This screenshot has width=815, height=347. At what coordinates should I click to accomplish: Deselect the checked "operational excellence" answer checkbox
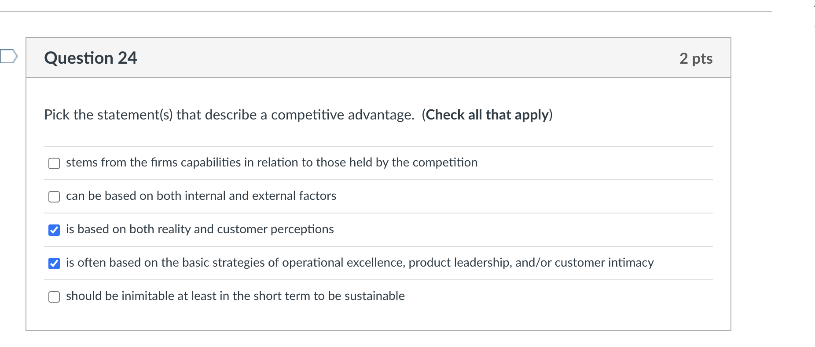click(x=54, y=263)
